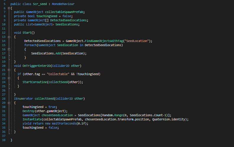Click line number 28 in the gutter
Viewport: 234px width, 147px height.
pyautogui.click(x=4, y=98)
